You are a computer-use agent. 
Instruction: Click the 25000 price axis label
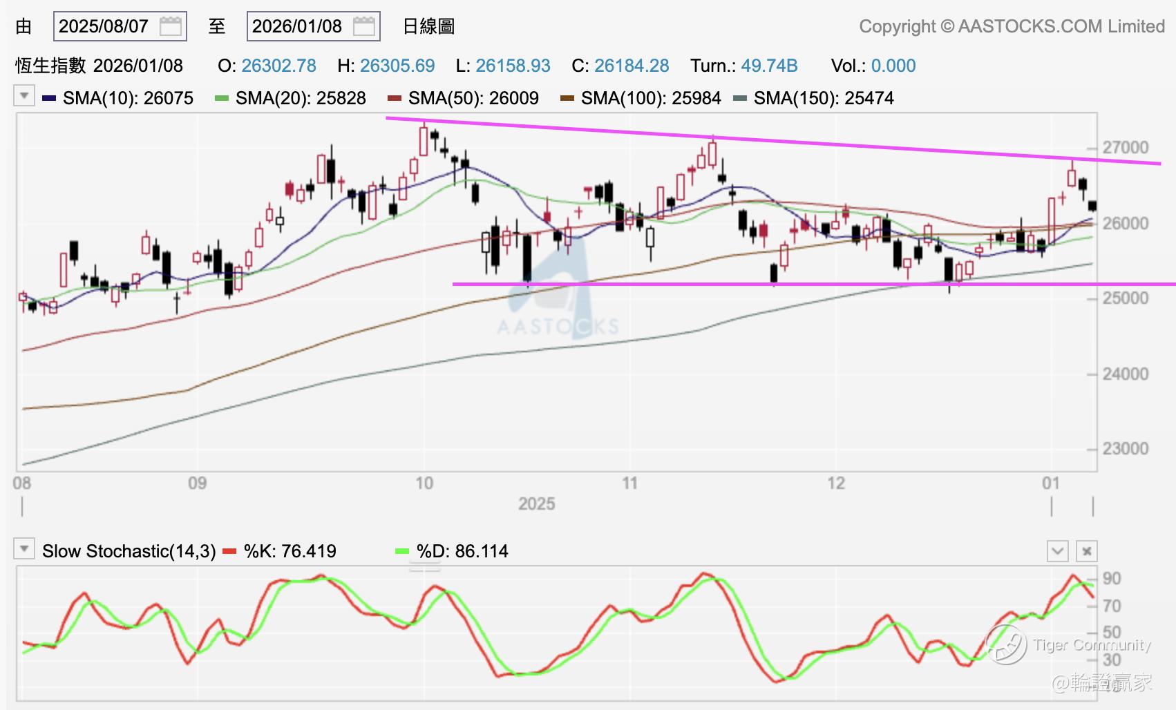(x=1126, y=298)
